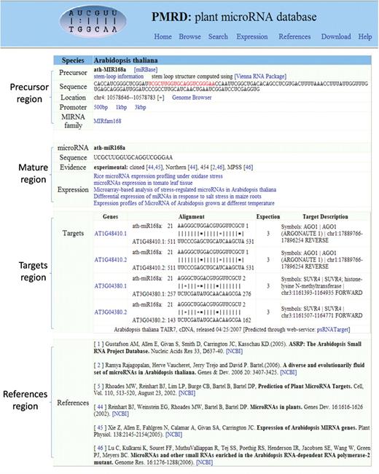Open Microarray-based analysis of stress-regulated link
The image size is (379, 474).
coord(184,189)
